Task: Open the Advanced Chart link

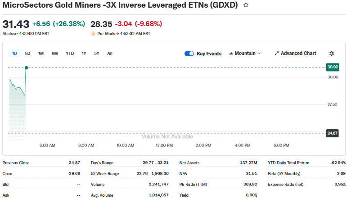Action: 298,54
